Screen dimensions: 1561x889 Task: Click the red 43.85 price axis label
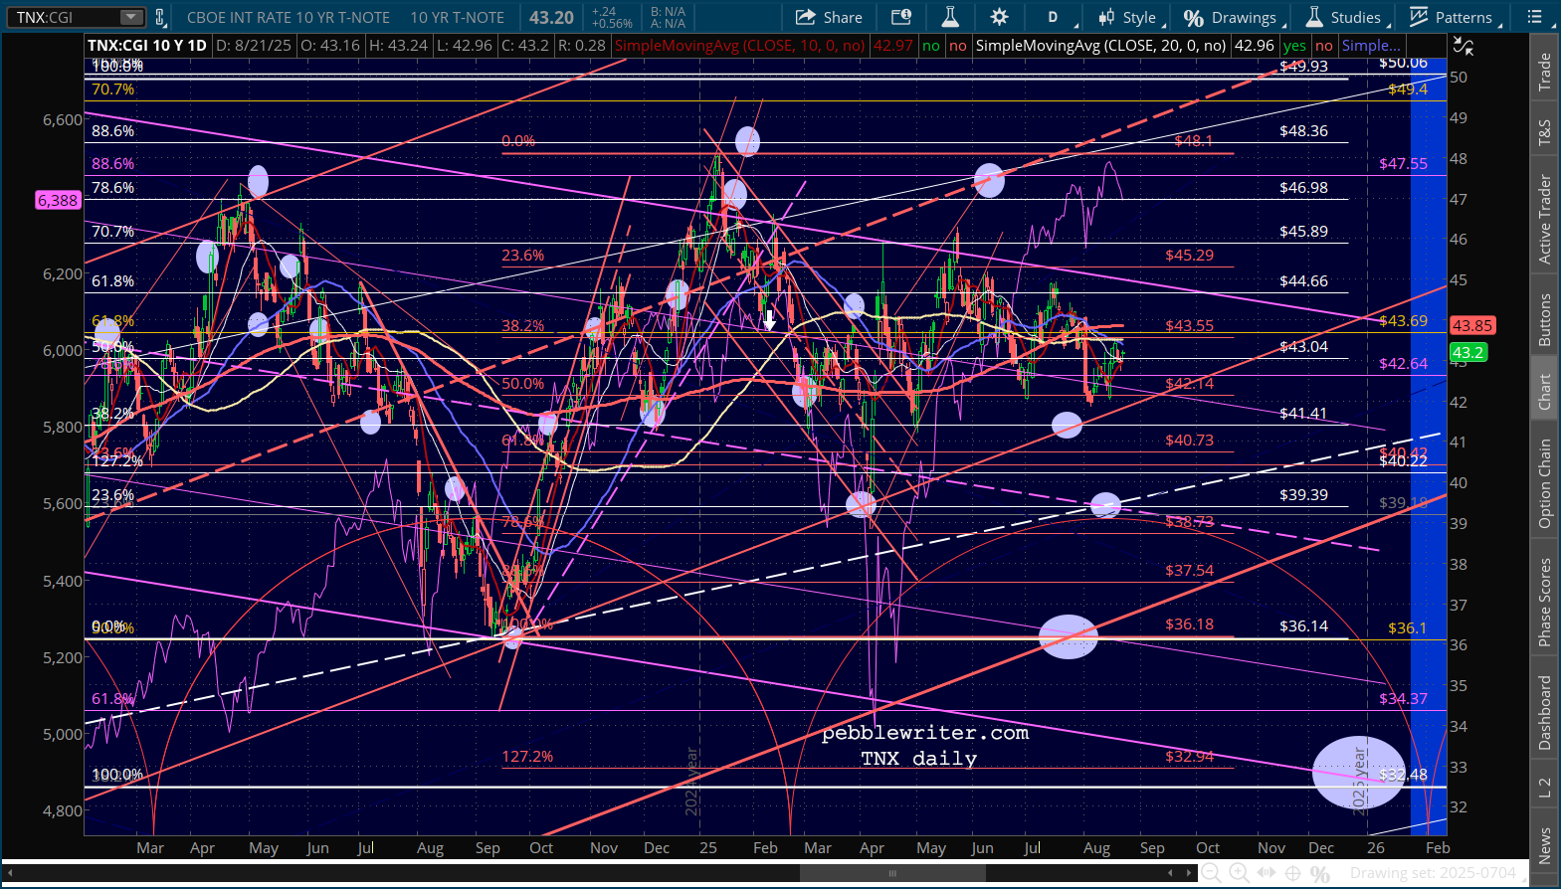pos(1471,325)
